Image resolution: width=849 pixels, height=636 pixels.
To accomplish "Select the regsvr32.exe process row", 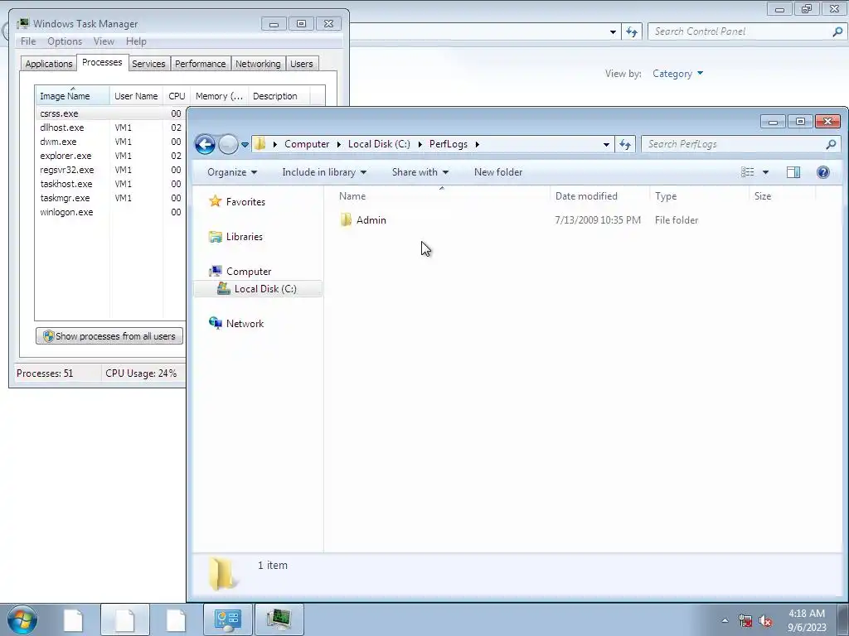I will (x=110, y=170).
